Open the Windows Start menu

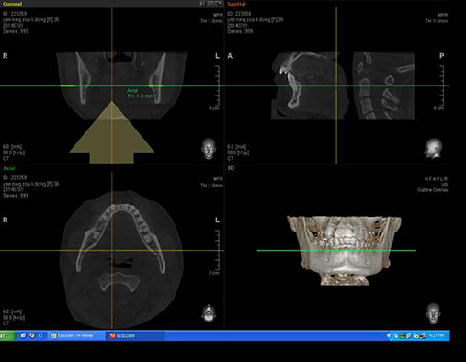tap(7, 335)
